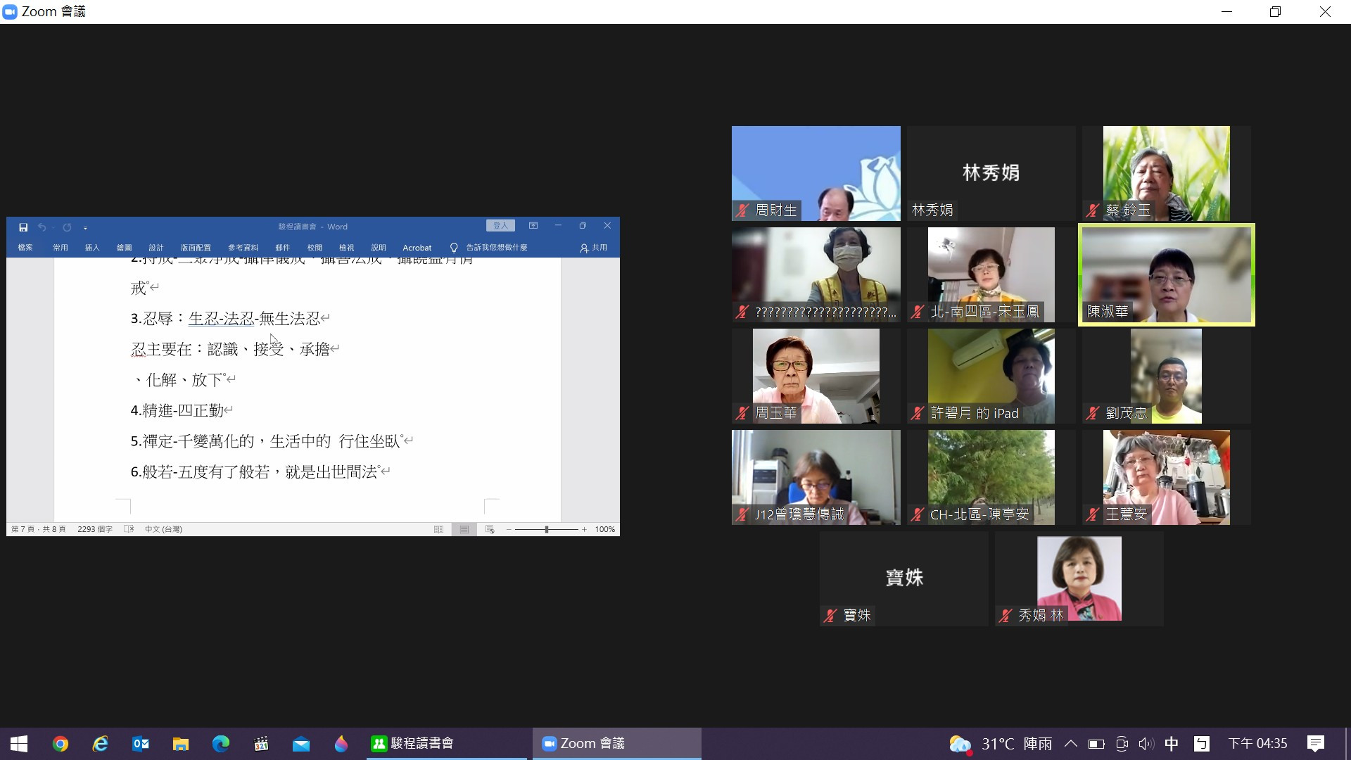
Task: Click the zoom slider handle in Word
Action: 547,529
